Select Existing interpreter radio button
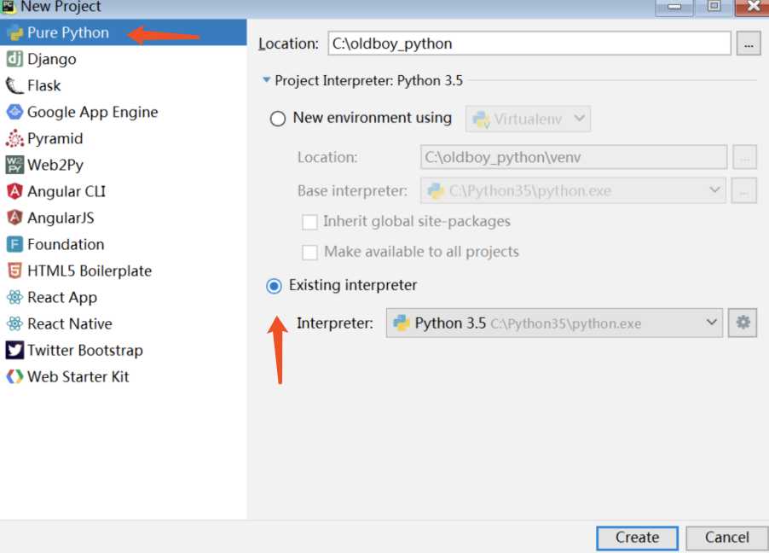Screen dimensions: 769x553 (x=275, y=285)
